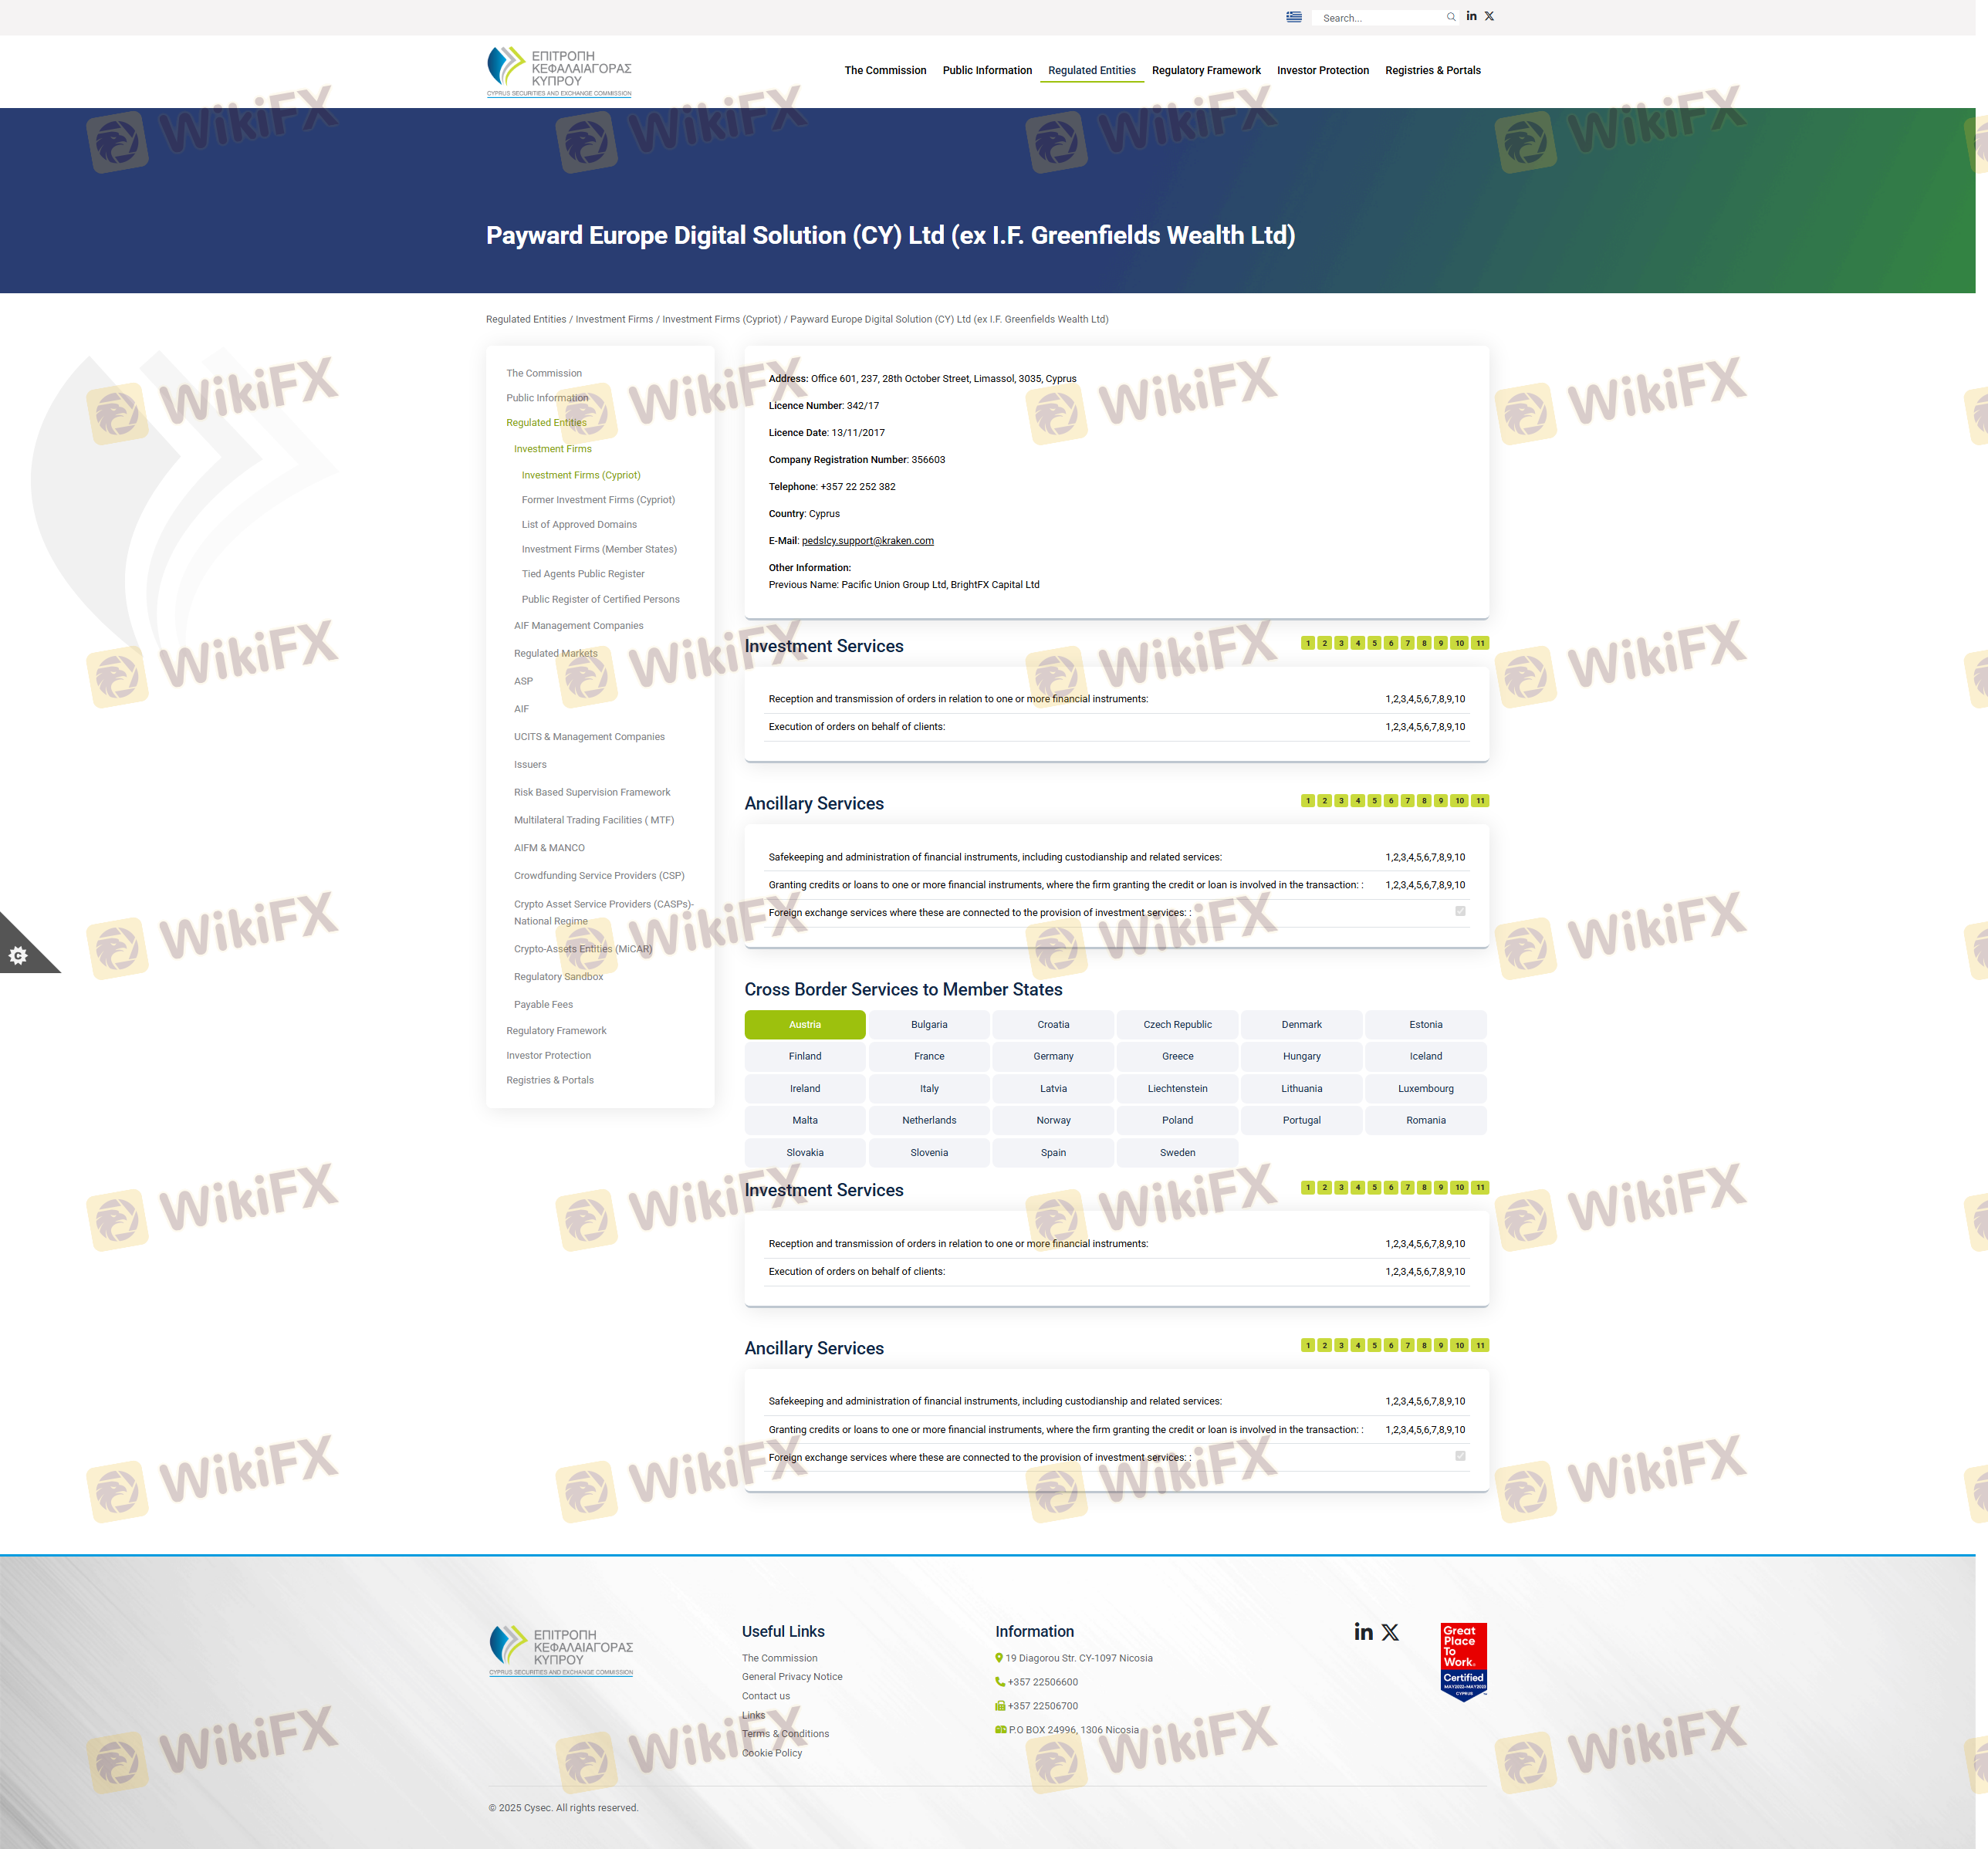Viewport: 1988px width, 1849px height.
Task: Click the pedslcy.support@kraken.com email link
Action: (x=867, y=541)
